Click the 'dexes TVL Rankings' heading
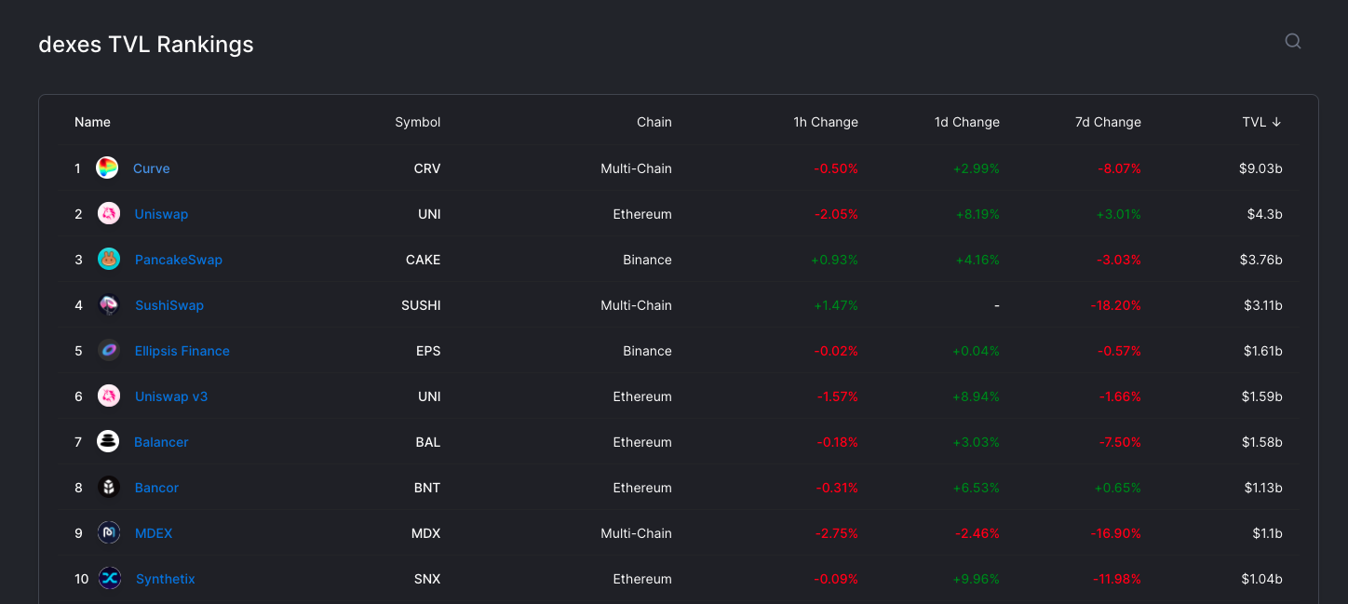The width and height of the screenshot is (1348, 604). pos(146,44)
